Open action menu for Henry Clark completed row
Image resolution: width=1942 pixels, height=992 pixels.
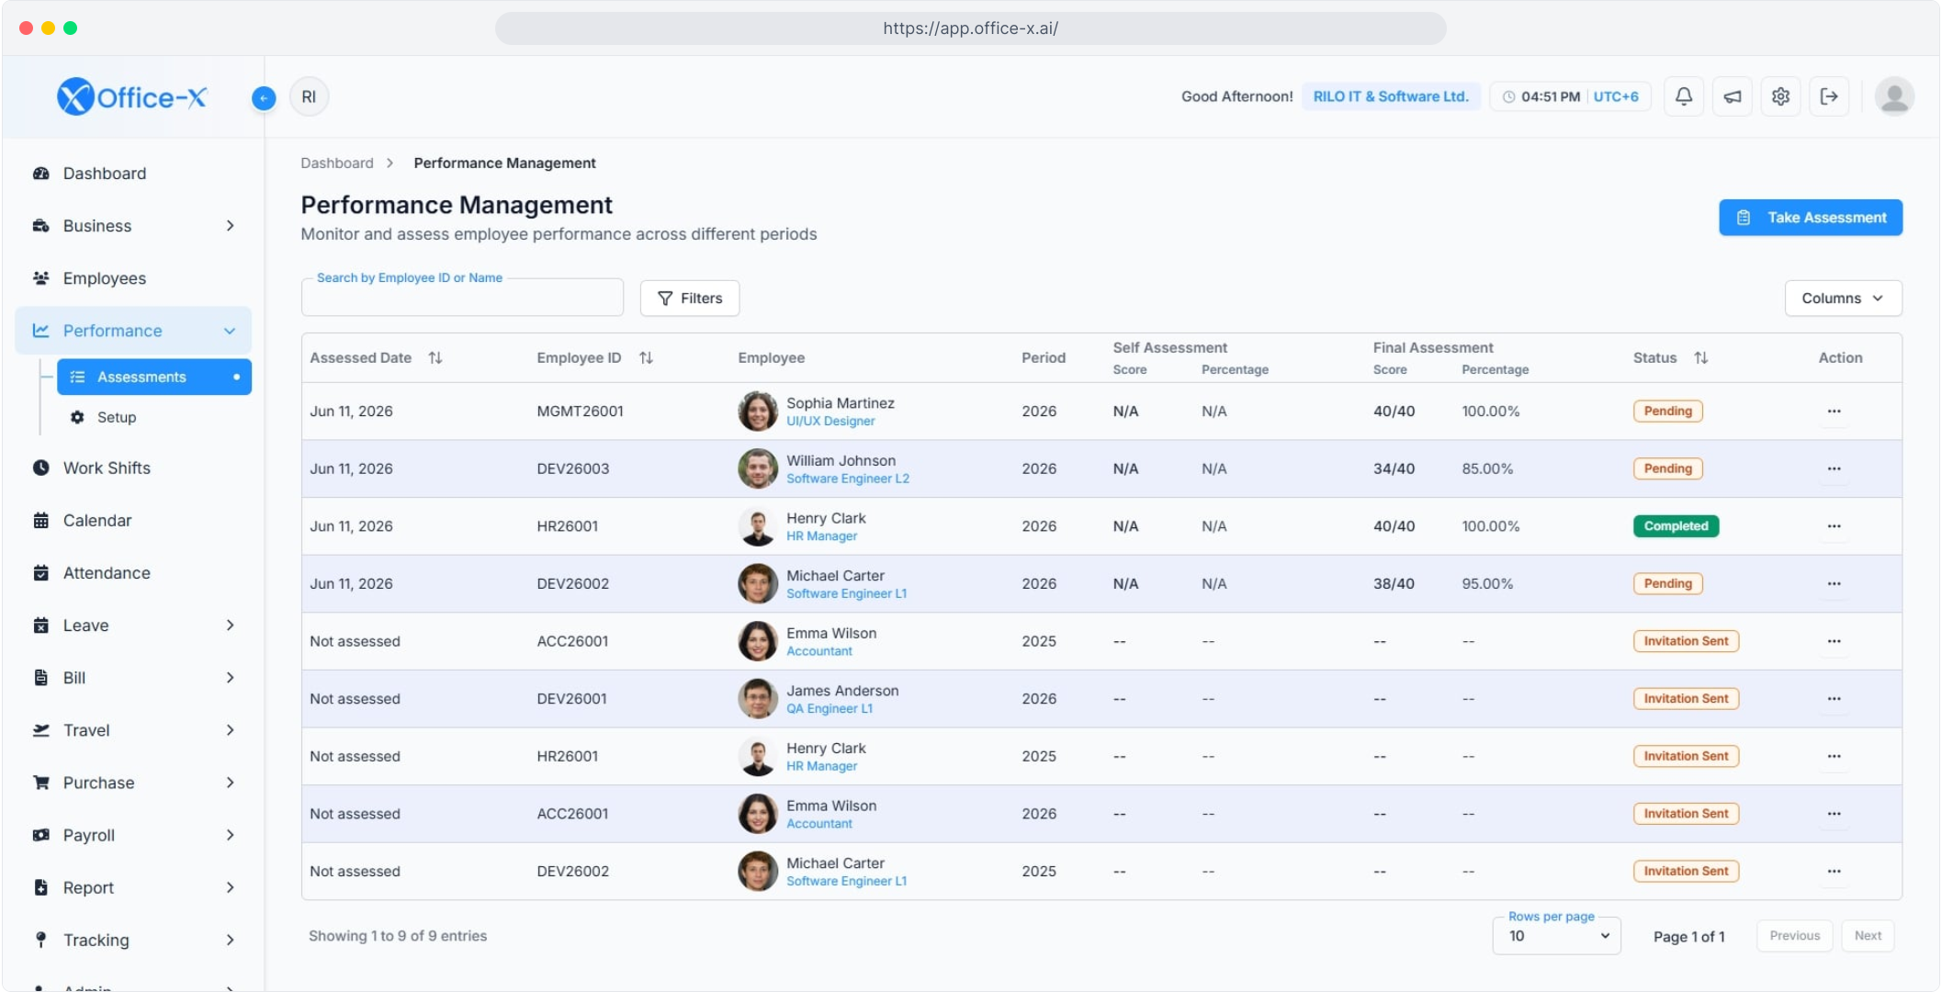click(x=1834, y=526)
